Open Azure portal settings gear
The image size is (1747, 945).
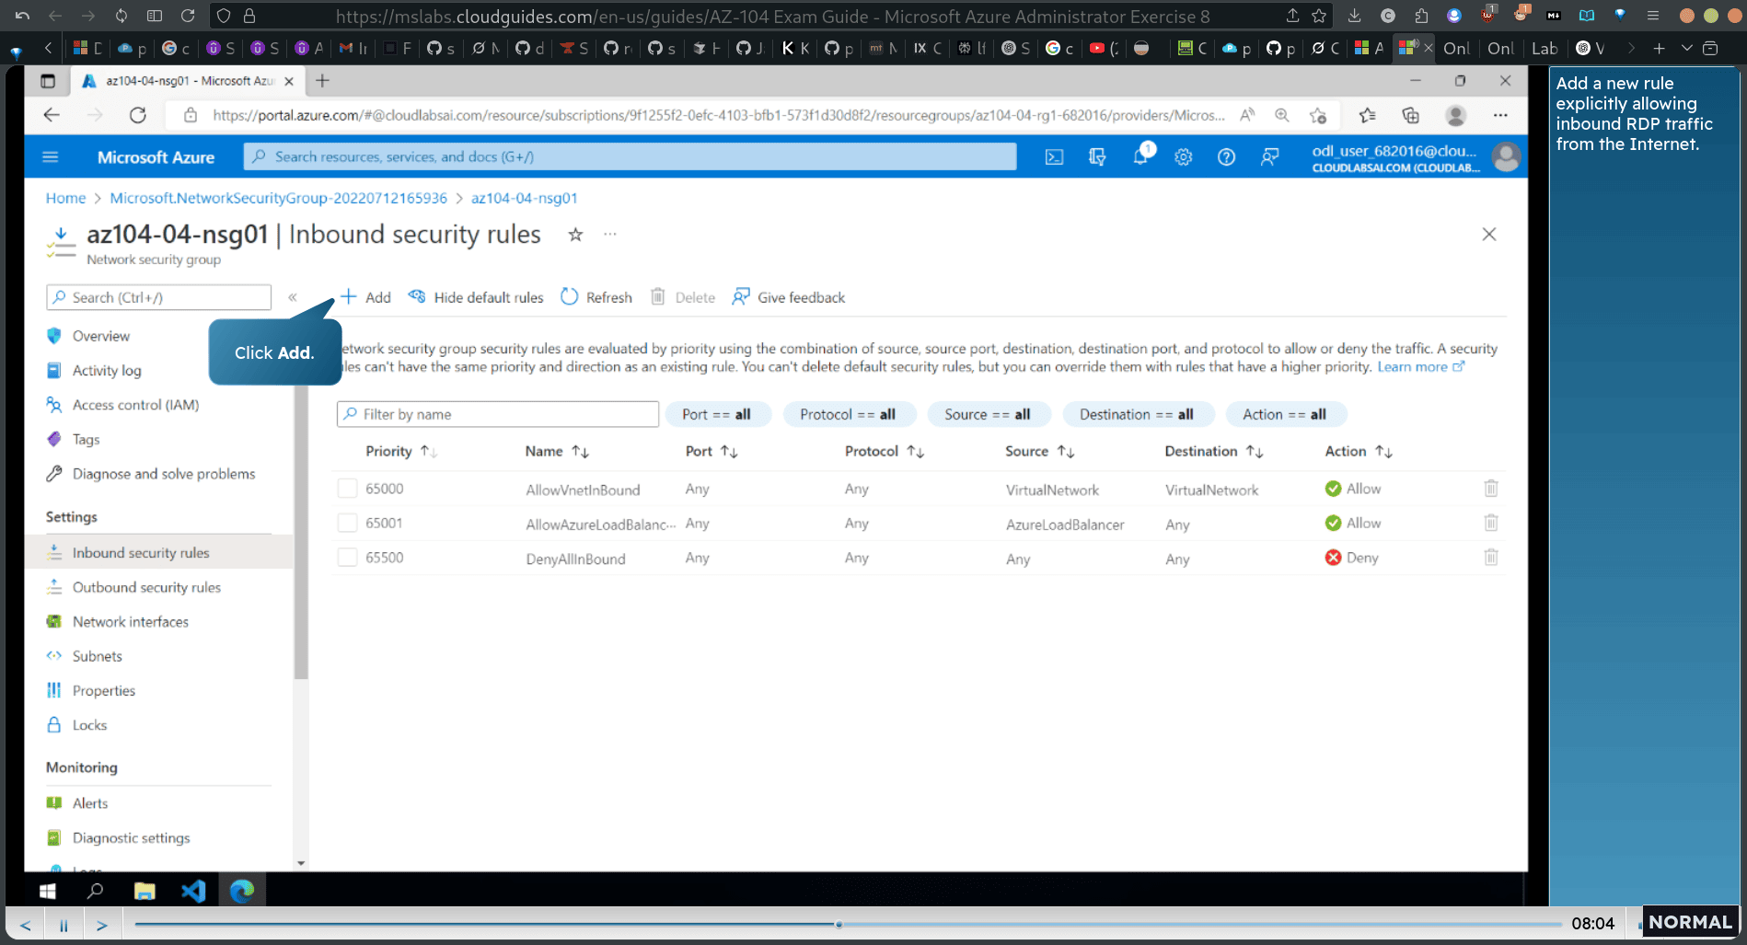[x=1183, y=157]
